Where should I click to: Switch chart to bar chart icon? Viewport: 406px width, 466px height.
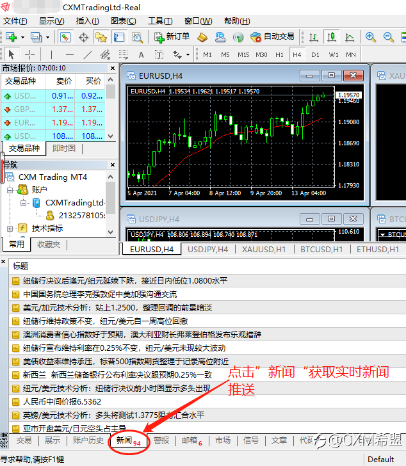tap(314, 37)
